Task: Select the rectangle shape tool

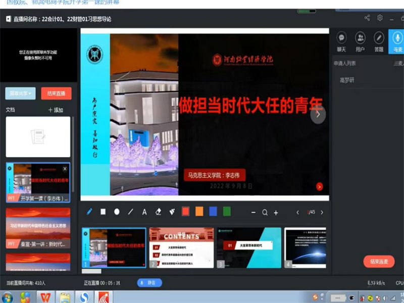Action: coord(103,212)
